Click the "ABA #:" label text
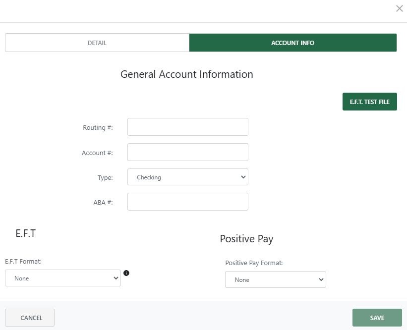The image size is (407, 330). click(103, 203)
